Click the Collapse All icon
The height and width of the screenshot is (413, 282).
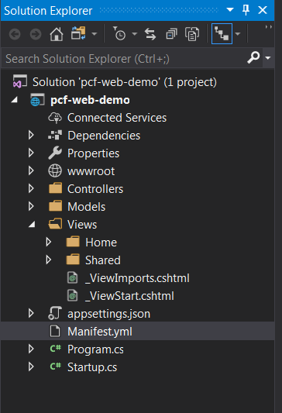pyautogui.click(x=171, y=34)
